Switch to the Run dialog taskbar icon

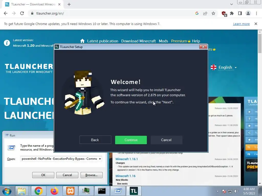pos(118,191)
